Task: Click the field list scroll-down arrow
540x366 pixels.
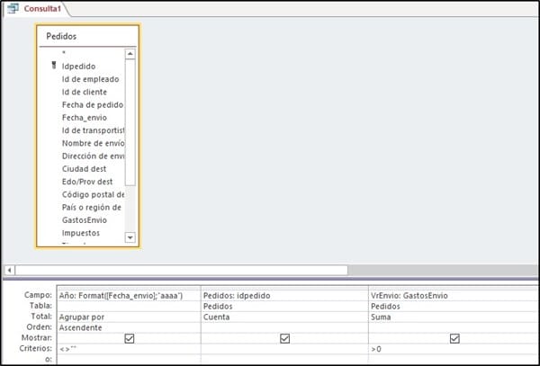Action: [130, 237]
